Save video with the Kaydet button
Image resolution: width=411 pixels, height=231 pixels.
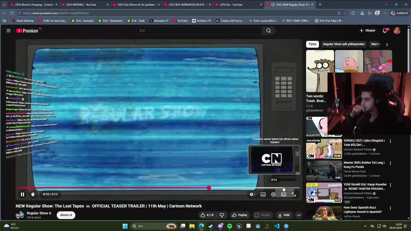pyautogui.click(x=262, y=215)
